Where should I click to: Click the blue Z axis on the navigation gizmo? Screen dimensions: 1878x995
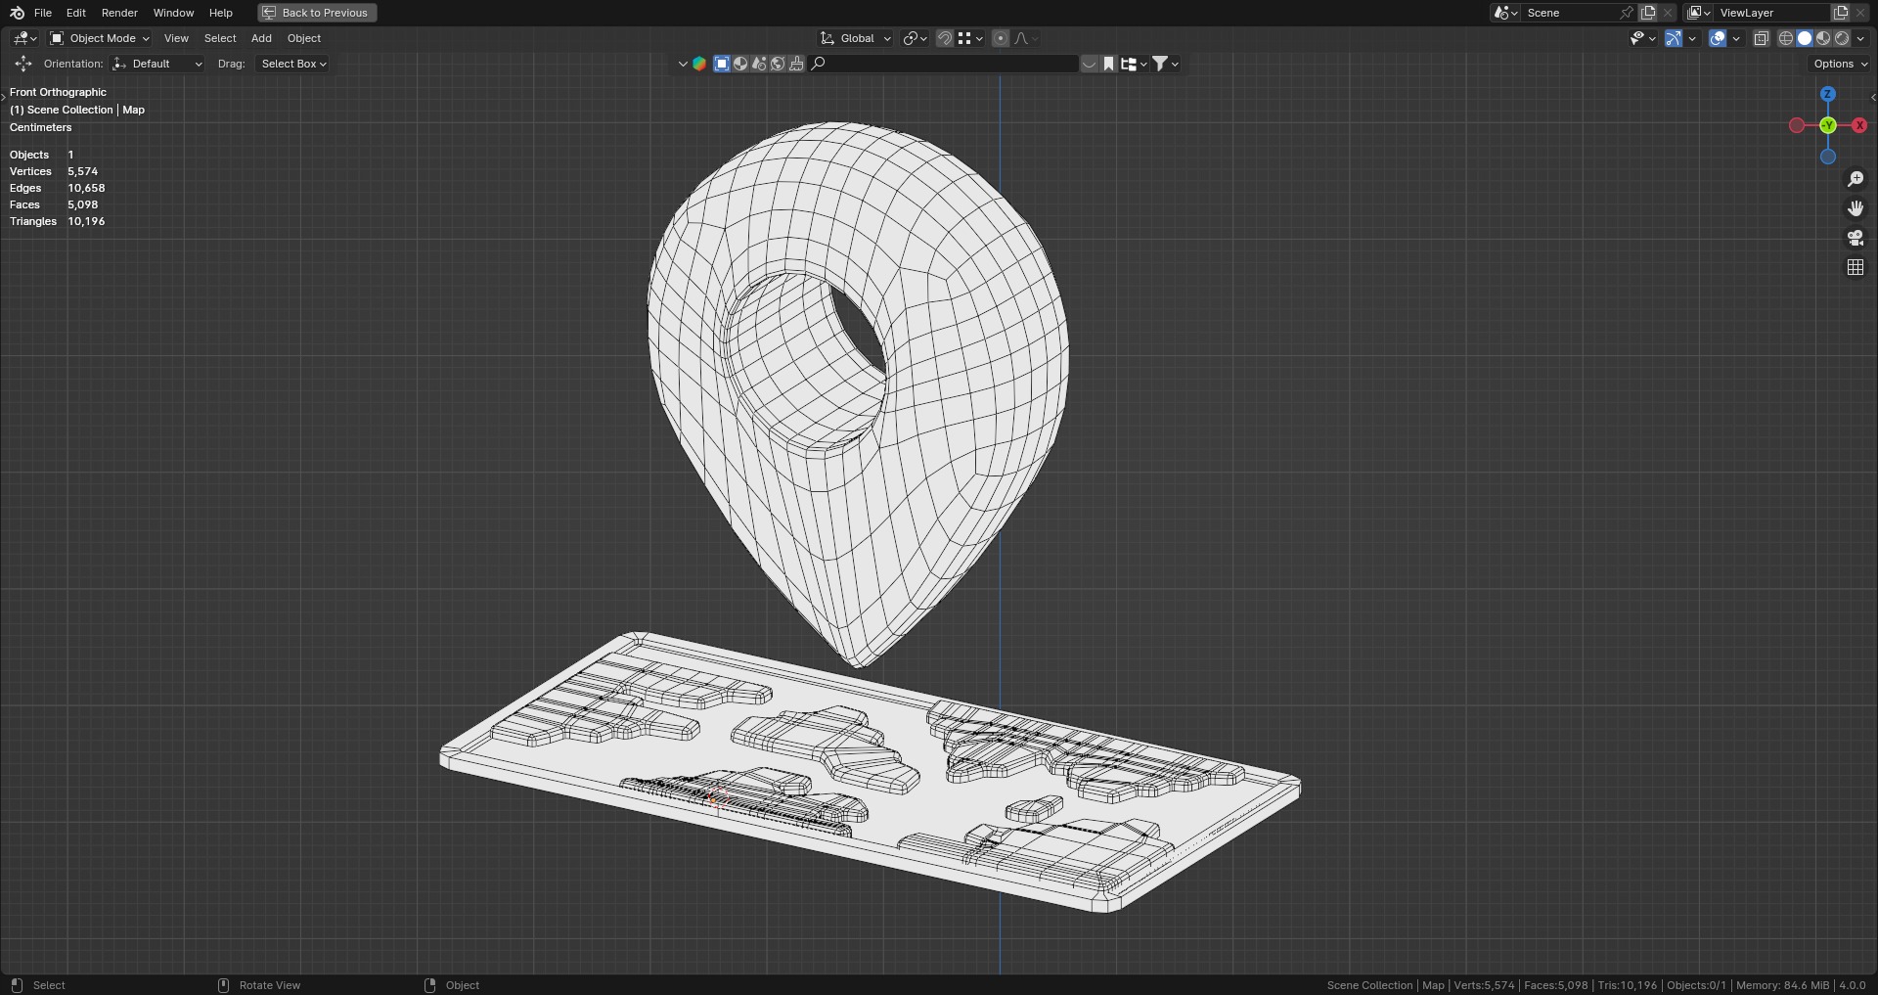(x=1827, y=94)
